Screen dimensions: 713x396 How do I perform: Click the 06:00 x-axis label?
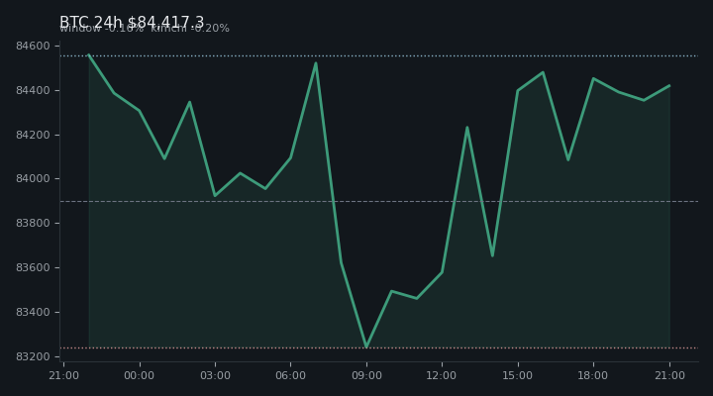[290, 375]
